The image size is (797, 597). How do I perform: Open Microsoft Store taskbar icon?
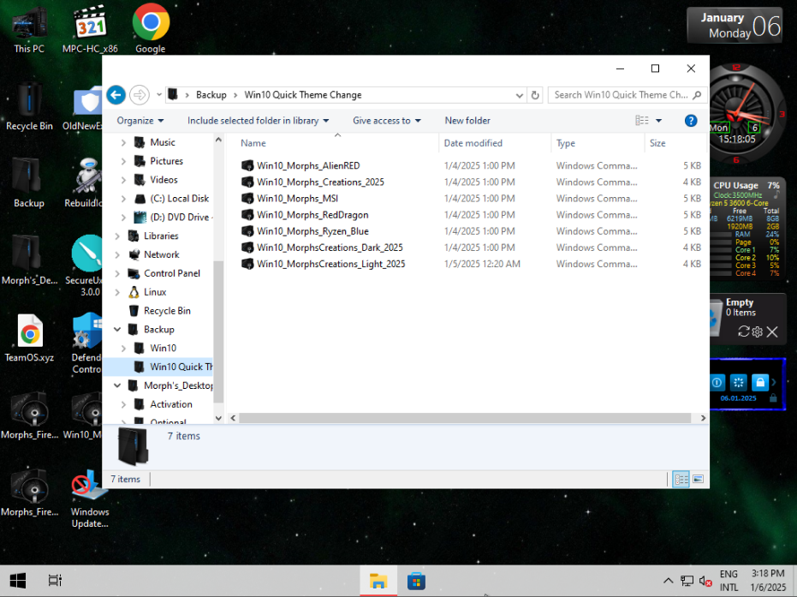tap(416, 581)
